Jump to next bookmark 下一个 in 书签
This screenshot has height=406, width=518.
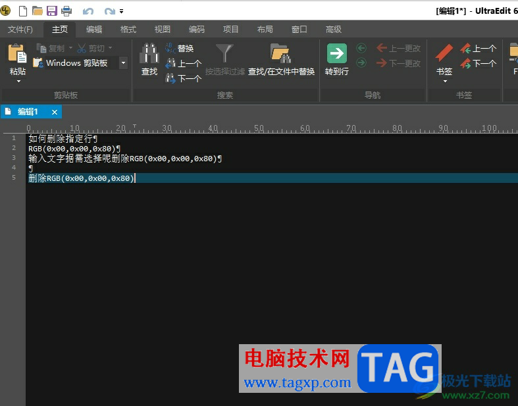click(478, 63)
